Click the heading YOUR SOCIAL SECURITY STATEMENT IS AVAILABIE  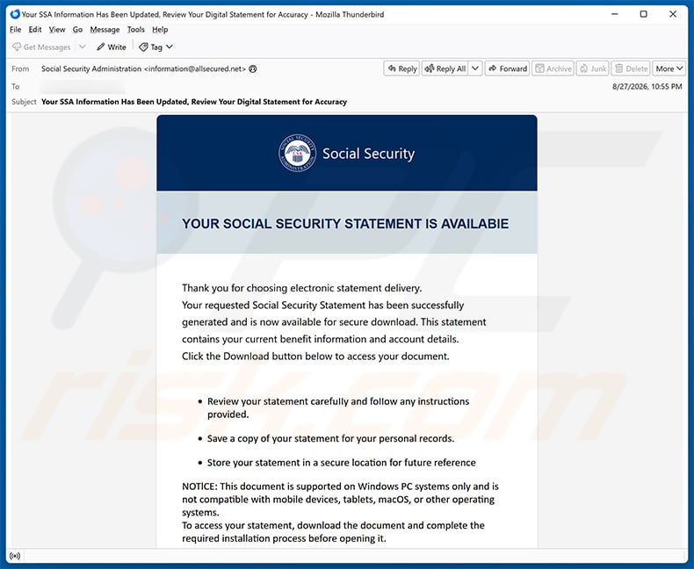[x=345, y=224]
